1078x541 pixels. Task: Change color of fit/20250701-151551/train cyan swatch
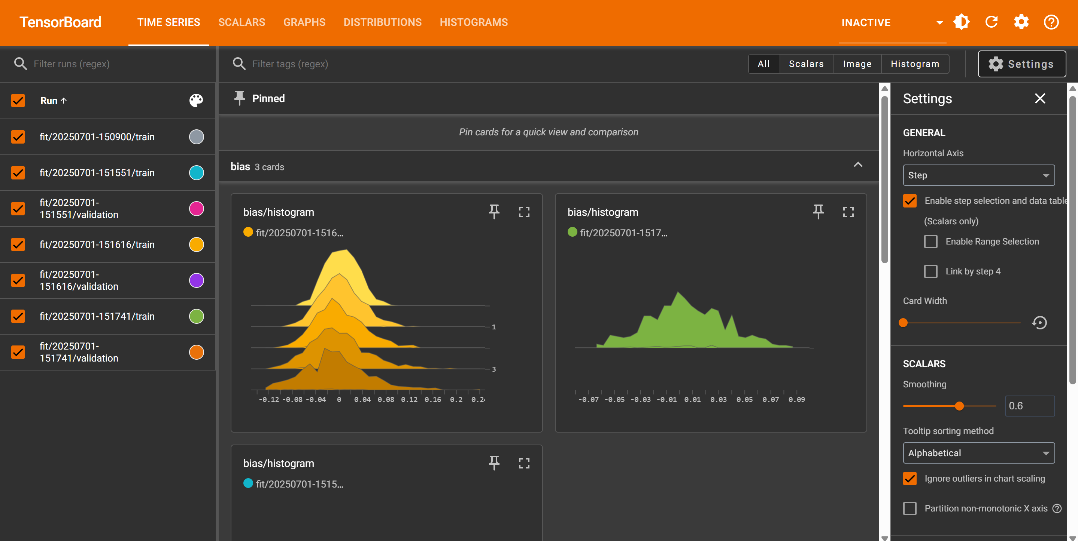click(196, 172)
